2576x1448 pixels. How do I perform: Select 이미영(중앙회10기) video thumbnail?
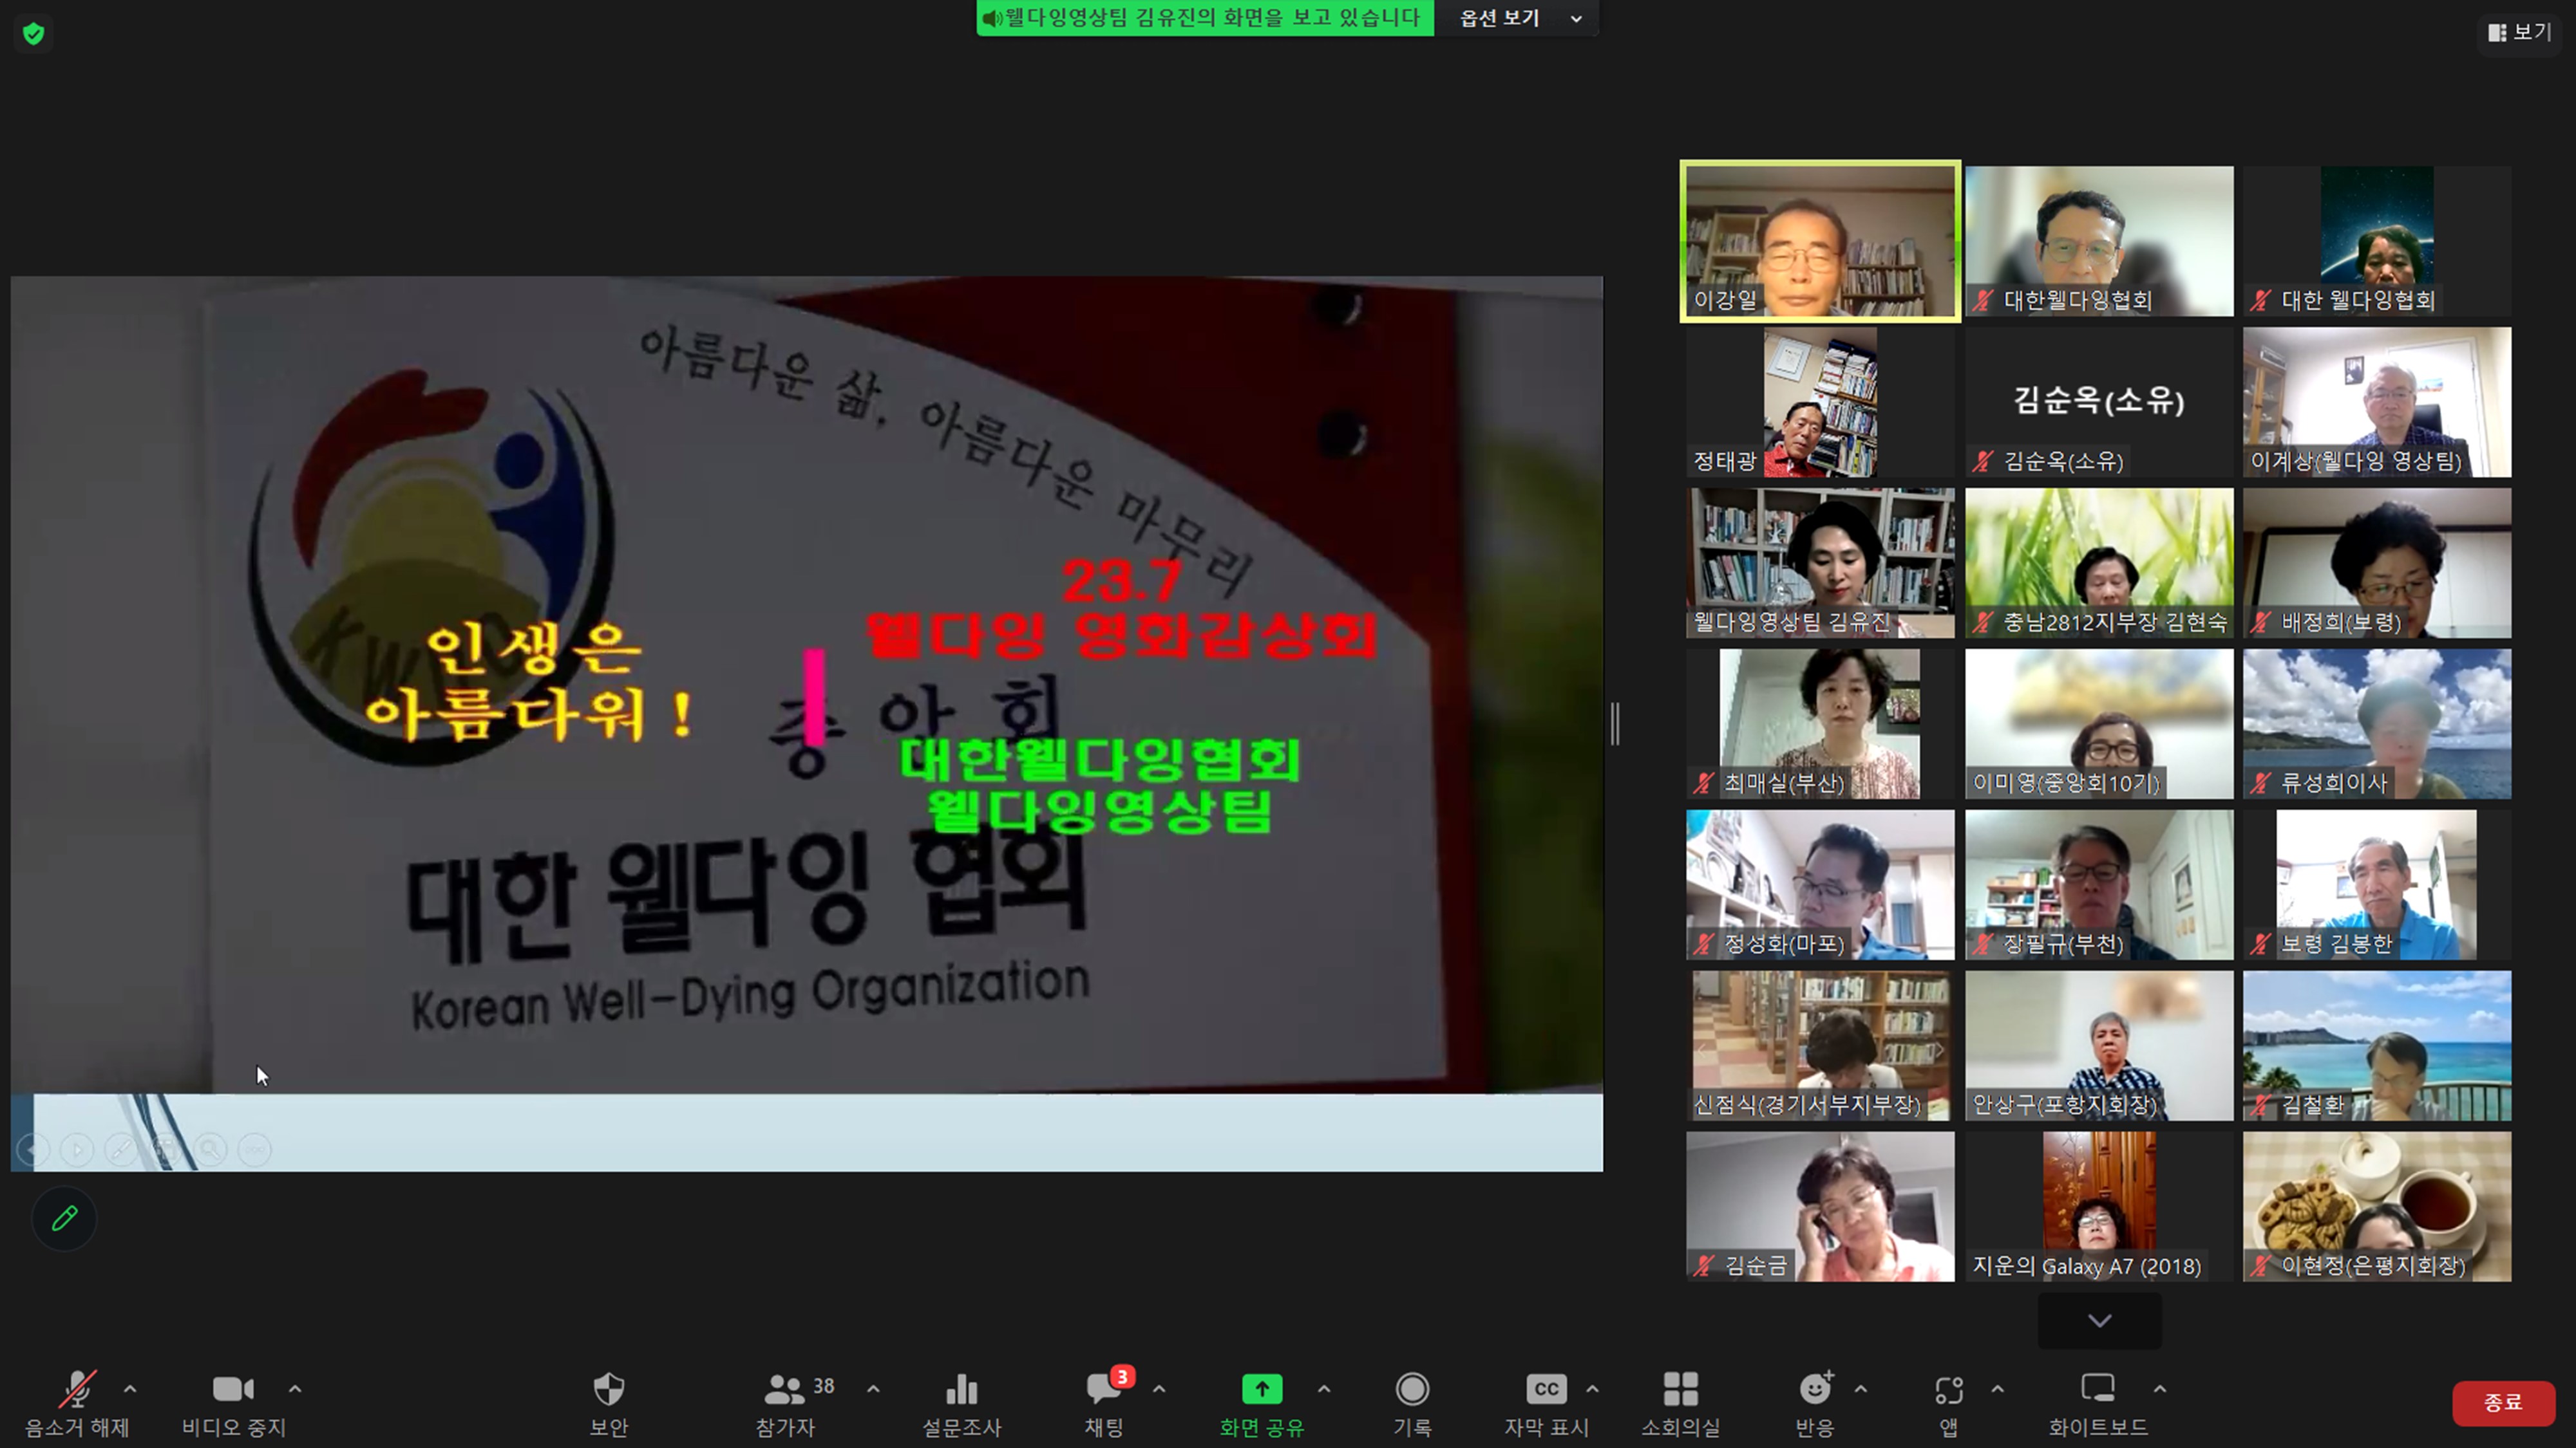click(2099, 723)
